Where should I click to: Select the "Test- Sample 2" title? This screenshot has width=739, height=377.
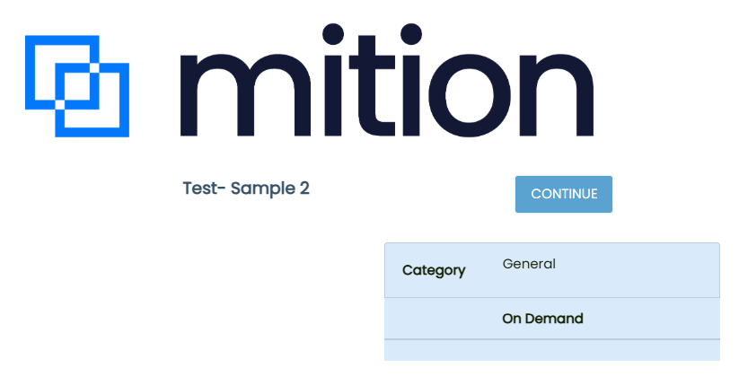pos(246,188)
